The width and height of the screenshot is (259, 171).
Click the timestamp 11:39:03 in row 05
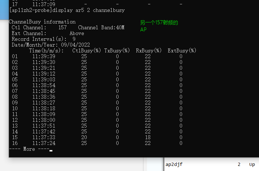pos(44,80)
